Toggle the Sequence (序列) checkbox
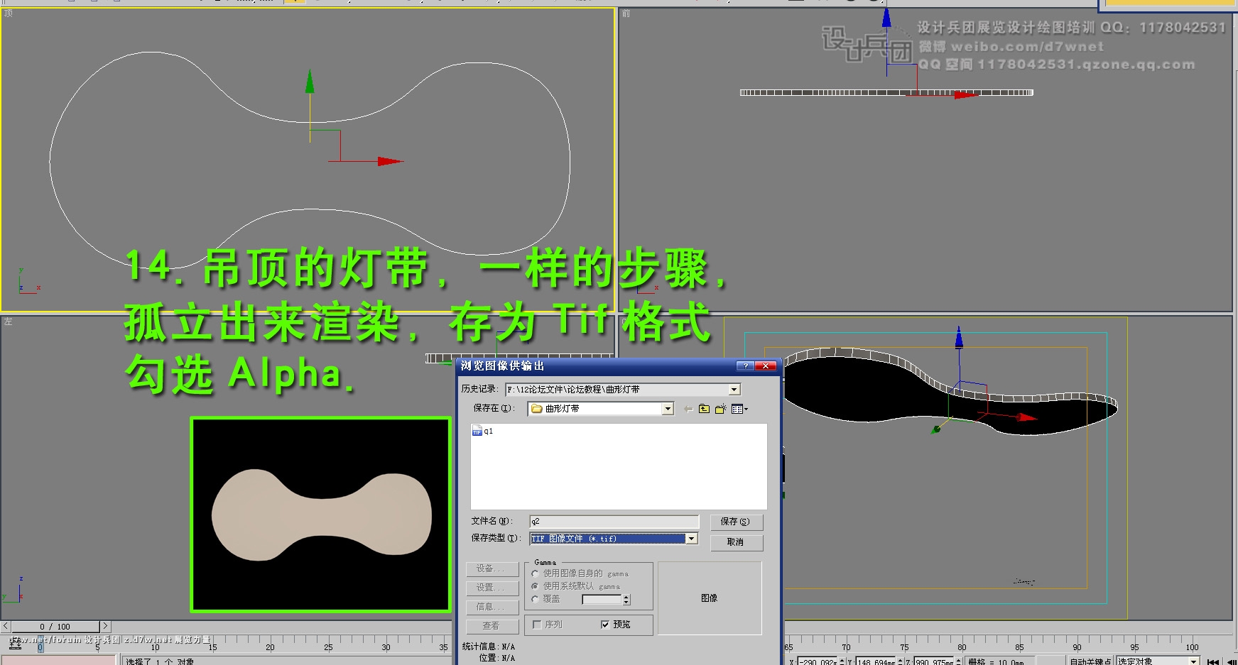Viewport: 1238px width, 665px height. pos(537,625)
